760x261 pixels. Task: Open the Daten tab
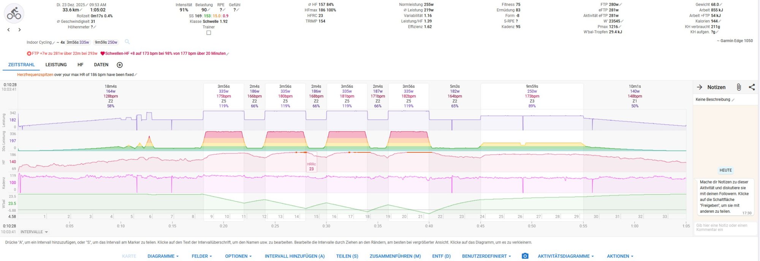[x=101, y=65]
